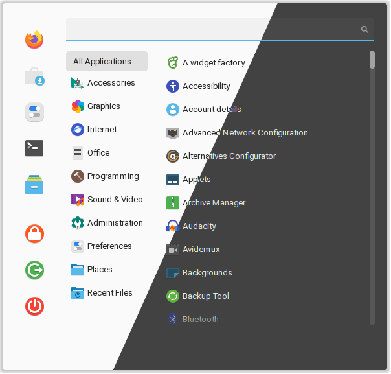
Task: Select the All Applications category
Action: (x=107, y=61)
